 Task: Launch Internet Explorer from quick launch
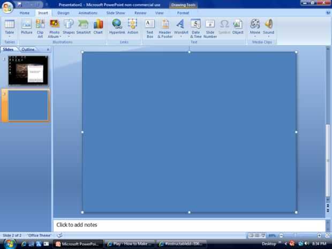click(x=24, y=244)
